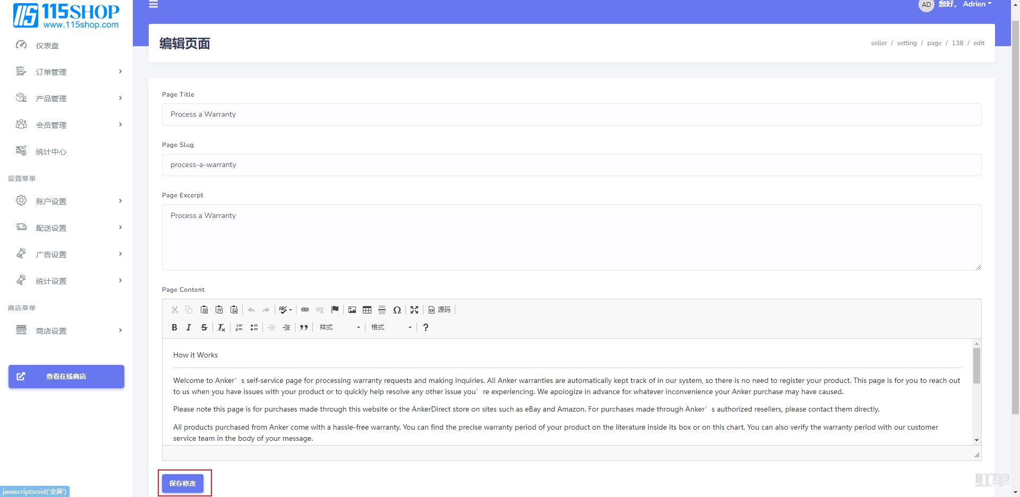The height and width of the screenshot is (497, 1020).
Task: Open the spell check ABC dropdown
Action: pos(286,310)
